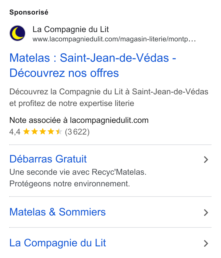
Task: Click the Recyc'Matelas description text
Action: [78, 172]
